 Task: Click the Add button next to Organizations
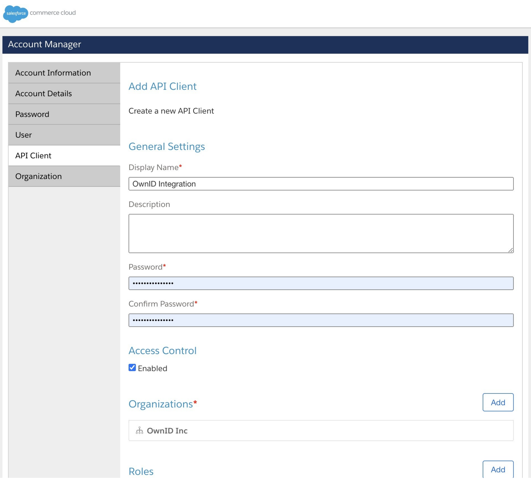click(498, 402)
